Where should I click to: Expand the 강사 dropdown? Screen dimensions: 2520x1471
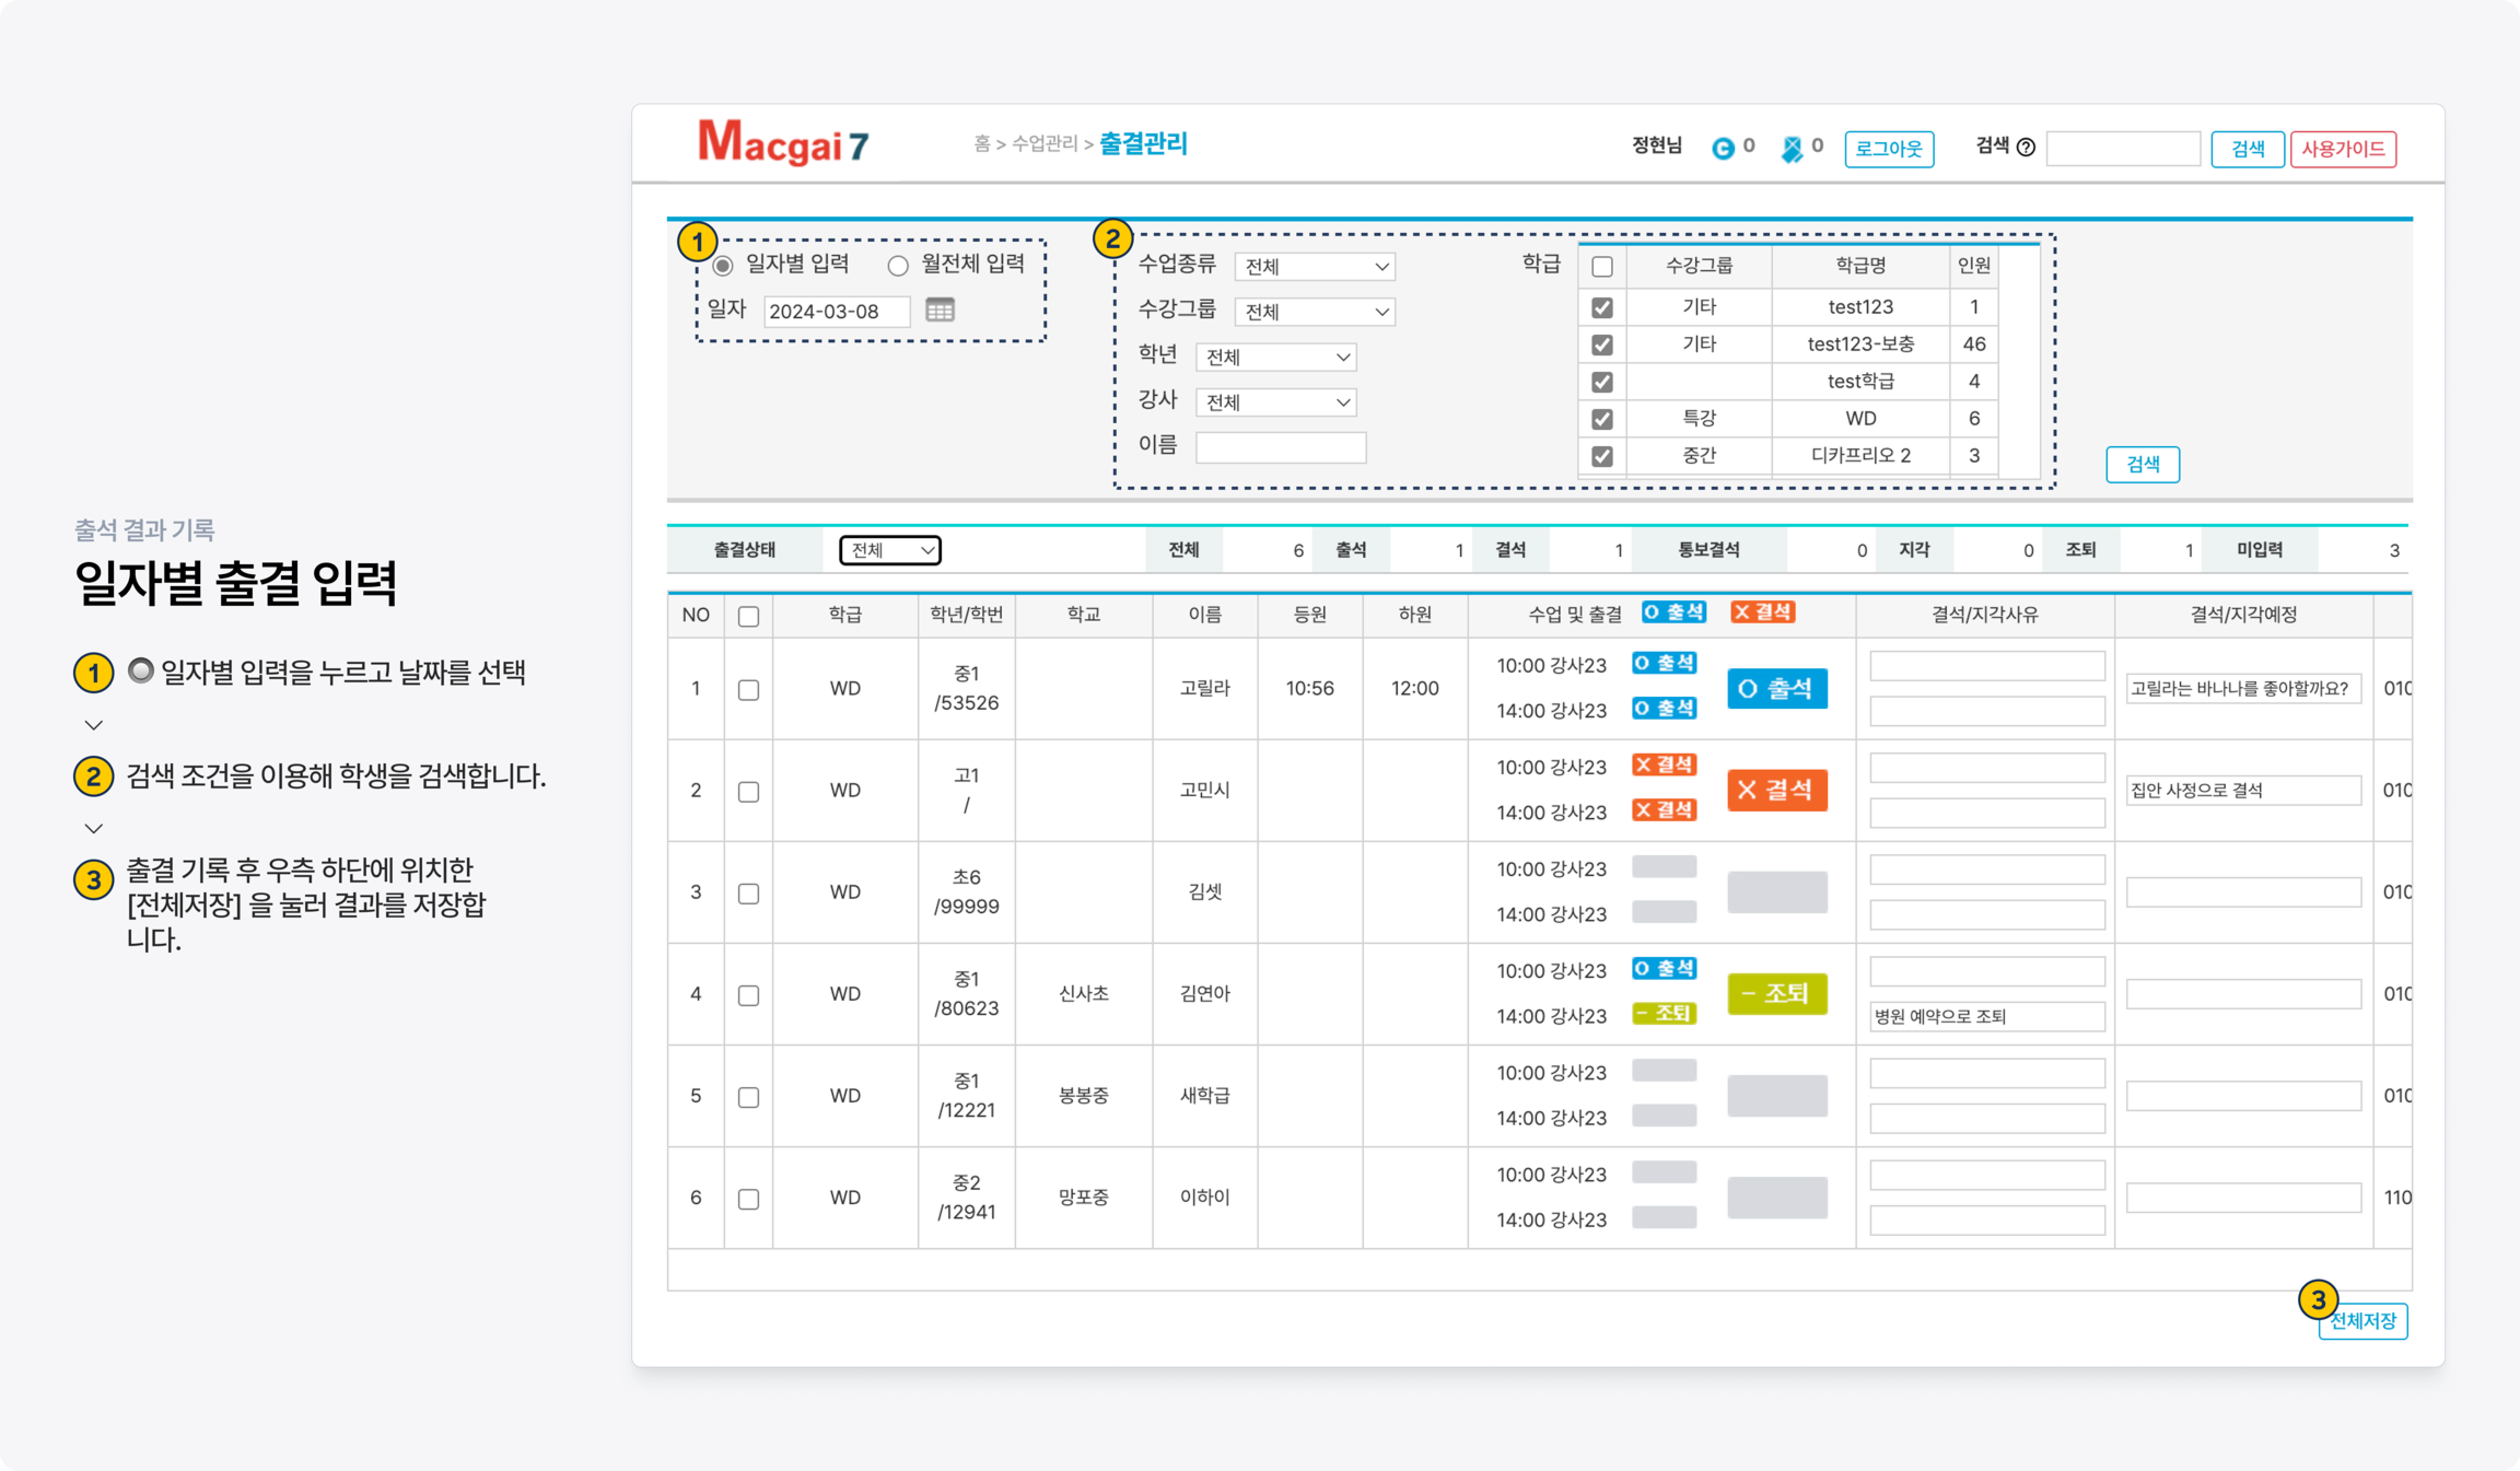tap(1275, 402)
